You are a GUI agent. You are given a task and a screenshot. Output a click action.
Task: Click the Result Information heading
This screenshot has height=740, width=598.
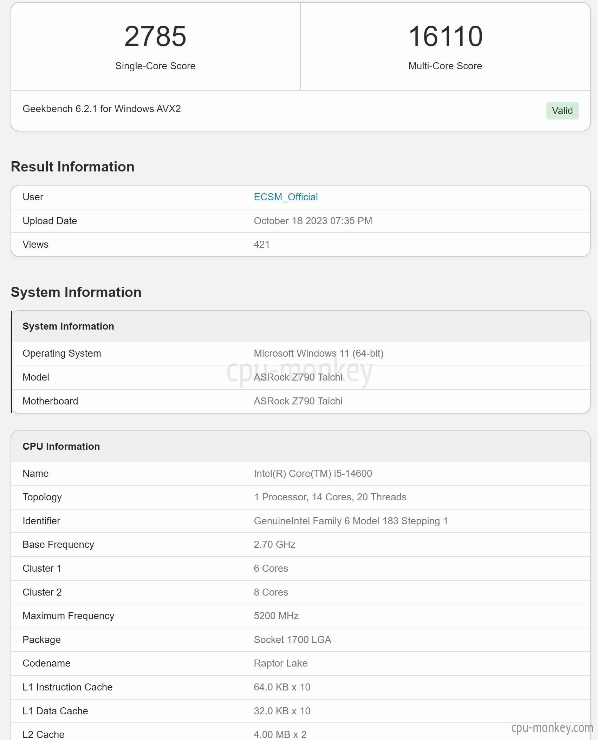(x=73, y=167)
